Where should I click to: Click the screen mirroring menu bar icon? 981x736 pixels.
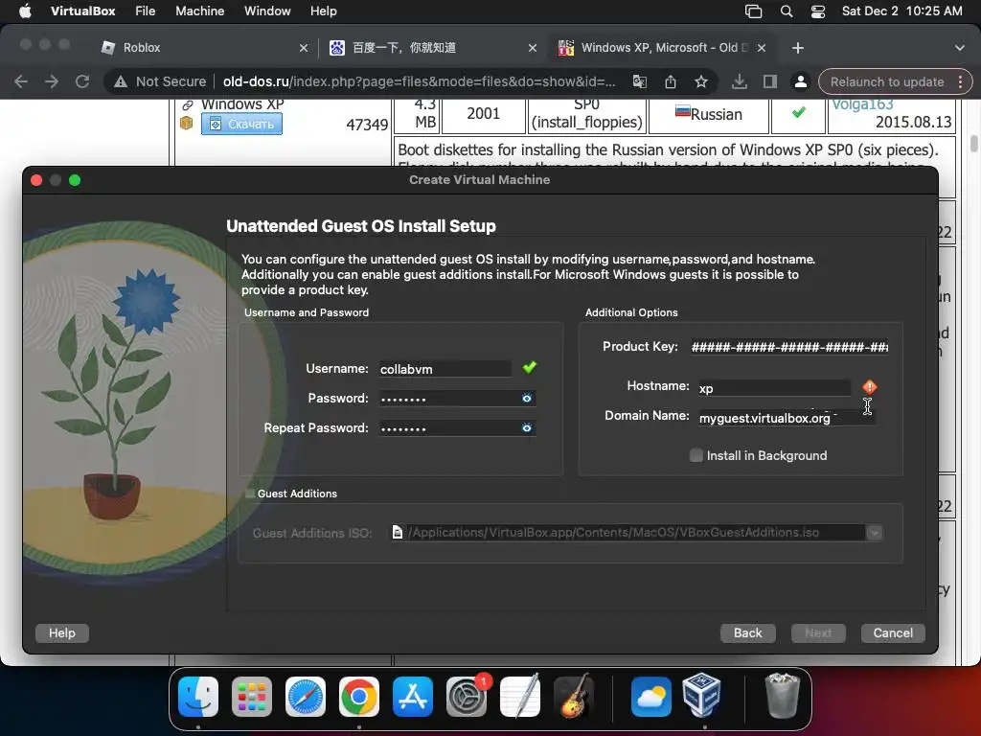point(753,11)
